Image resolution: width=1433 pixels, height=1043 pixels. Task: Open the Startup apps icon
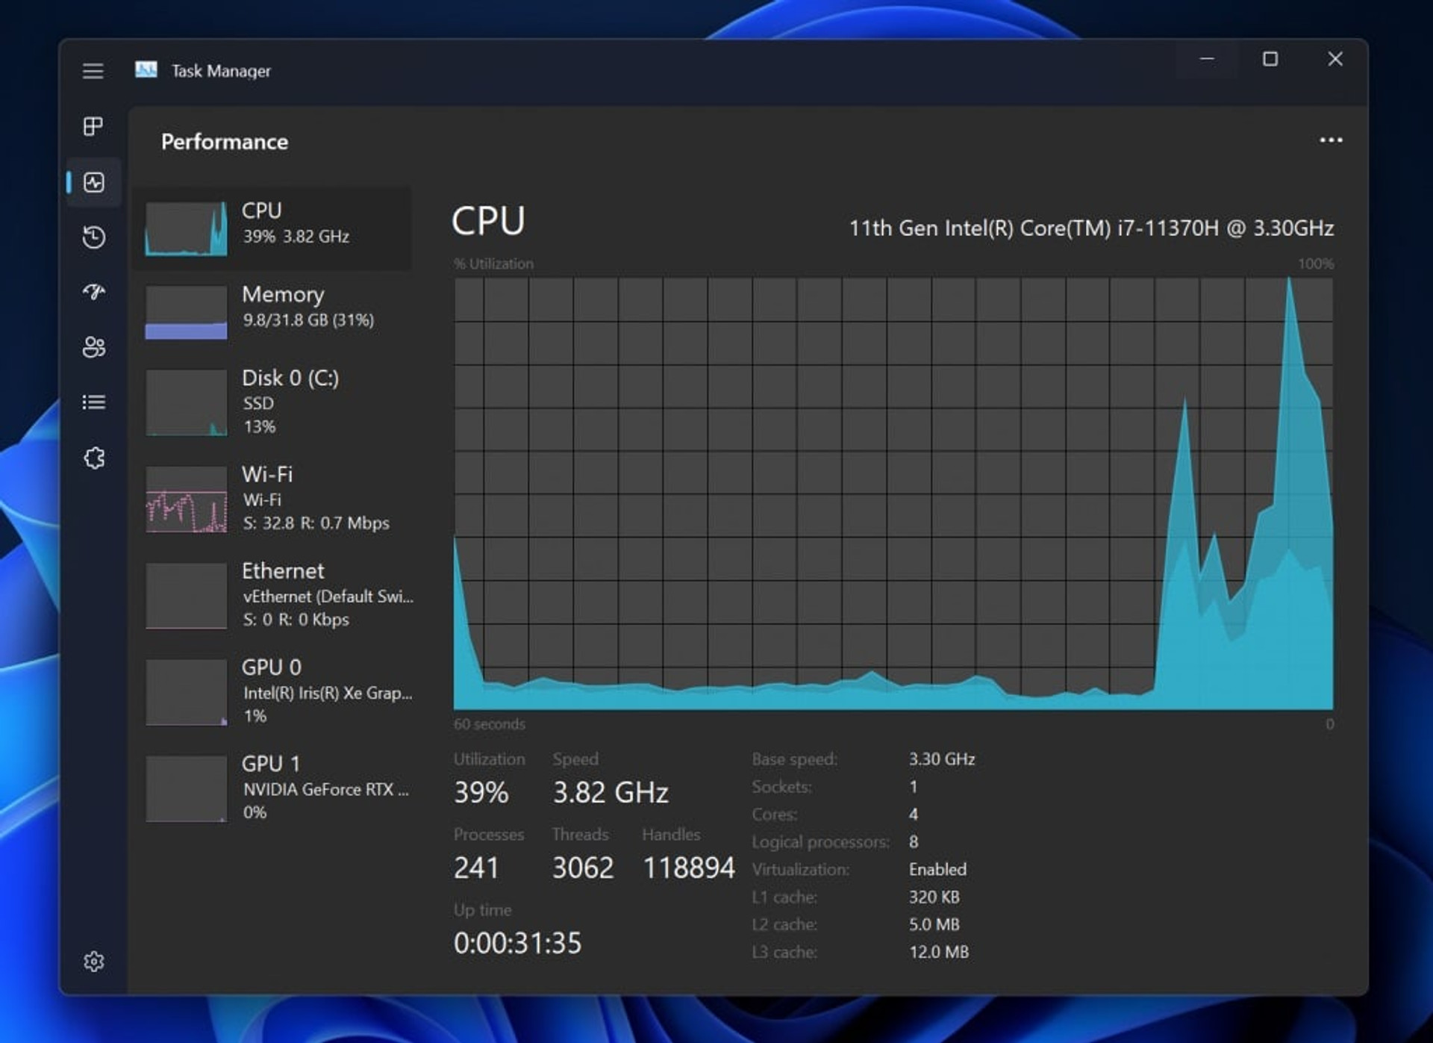(x=93, y=292)
